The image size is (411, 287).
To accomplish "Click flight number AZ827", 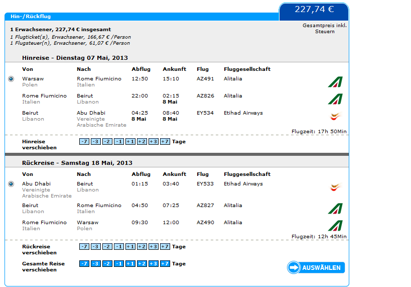I will click(205, 206).
